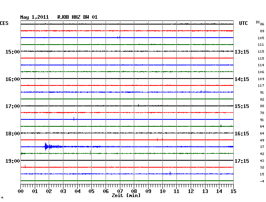Viewport: 266px width, 202px height.
Task: Click DC value 105
Action: 261,38
